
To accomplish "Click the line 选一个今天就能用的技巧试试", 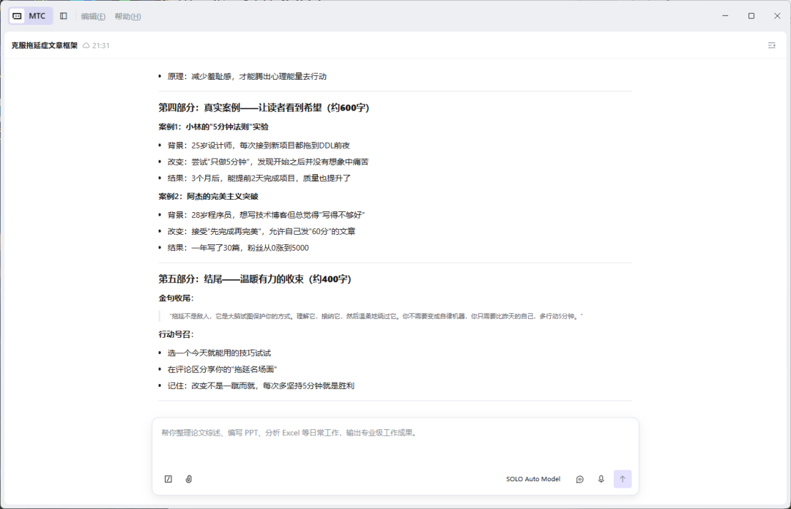I will pyautogui.click(x=220, y=352).
